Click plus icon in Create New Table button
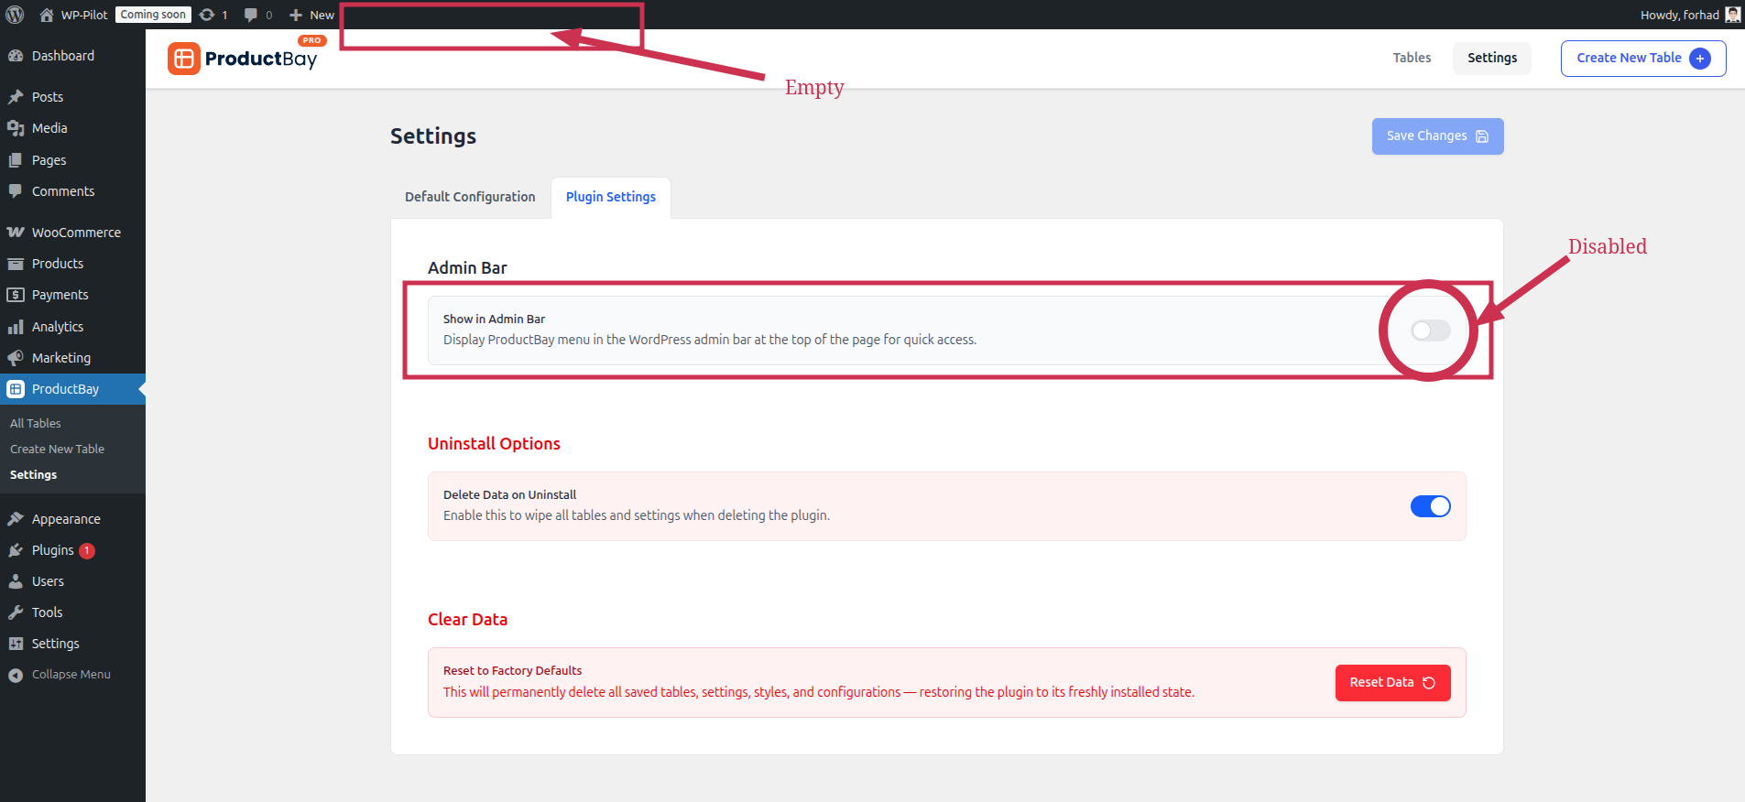Viewport: 1745px width, 802px height. [1700, 59]
